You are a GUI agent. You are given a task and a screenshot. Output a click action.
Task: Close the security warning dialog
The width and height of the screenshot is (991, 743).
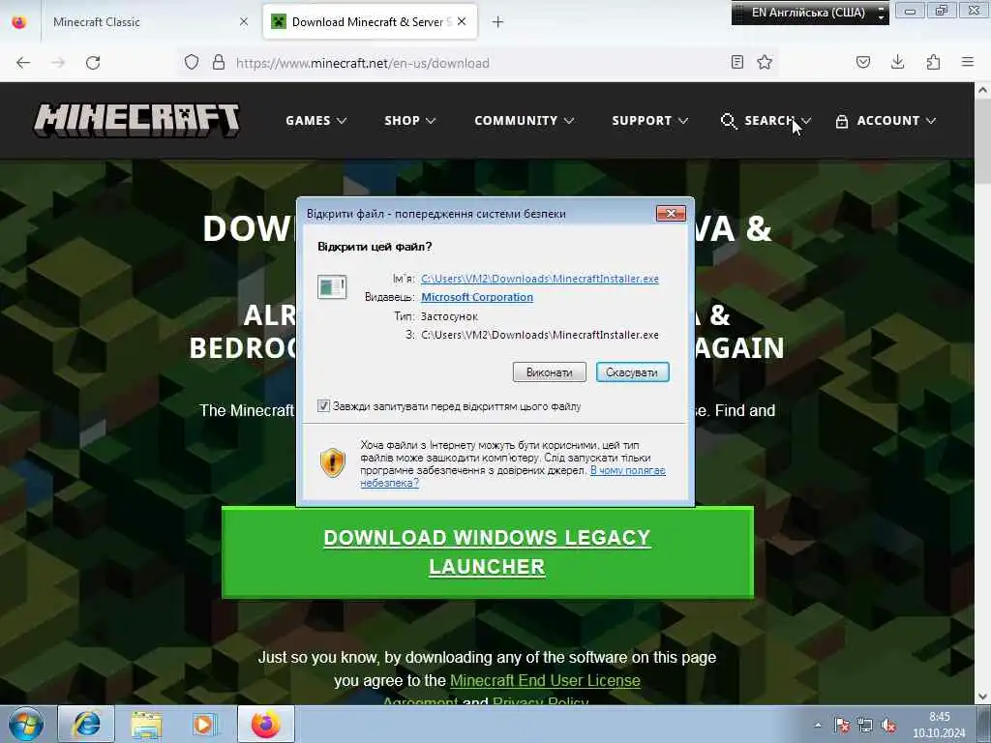tap(671, 214)
